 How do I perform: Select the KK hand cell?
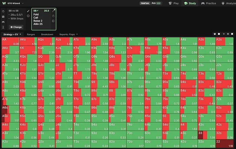coord(28,50)
